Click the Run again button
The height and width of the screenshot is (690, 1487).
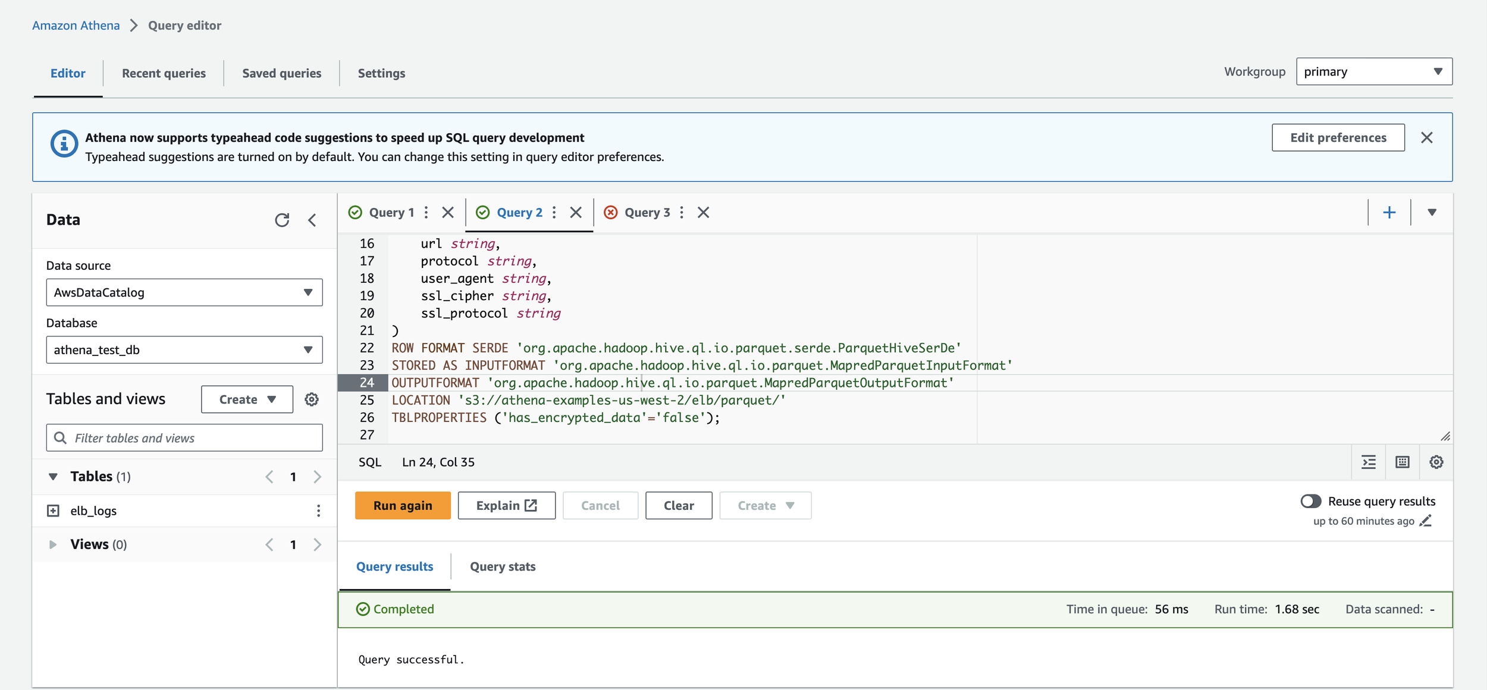pos(403,505)
